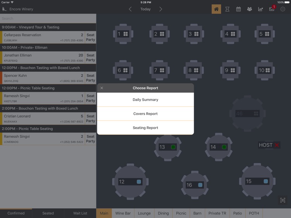Seat party for Jonathan Elliman
This screenshot has height=218, width=291.
[x=90, y=57]
